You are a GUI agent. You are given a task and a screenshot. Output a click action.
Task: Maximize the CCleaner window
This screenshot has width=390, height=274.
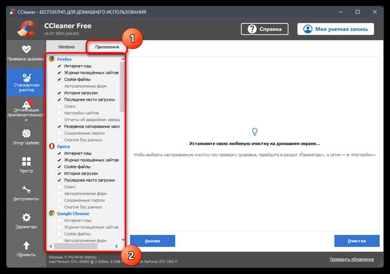tap(357, 11)
